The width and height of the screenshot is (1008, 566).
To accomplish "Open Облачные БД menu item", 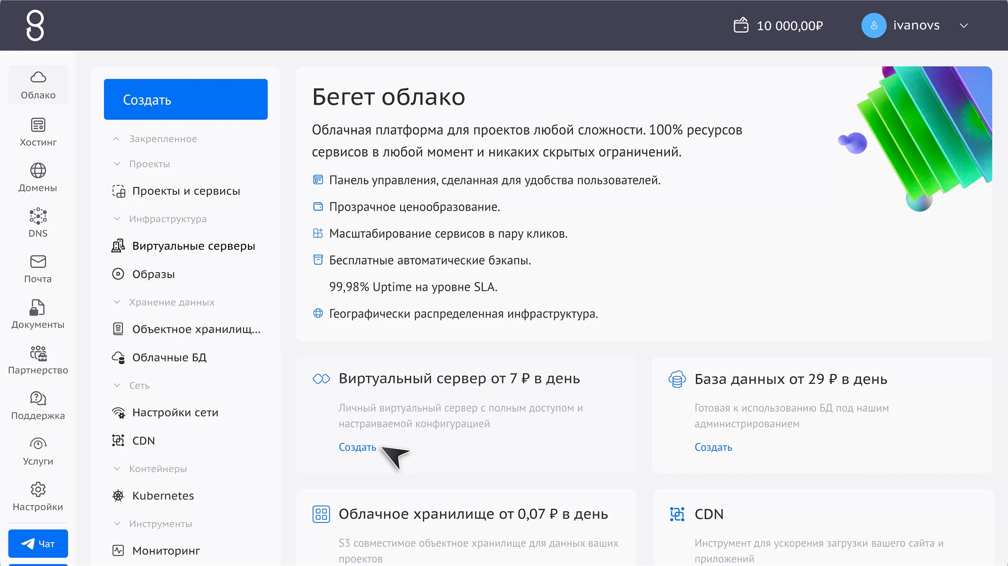I will [x=169, y=358].
